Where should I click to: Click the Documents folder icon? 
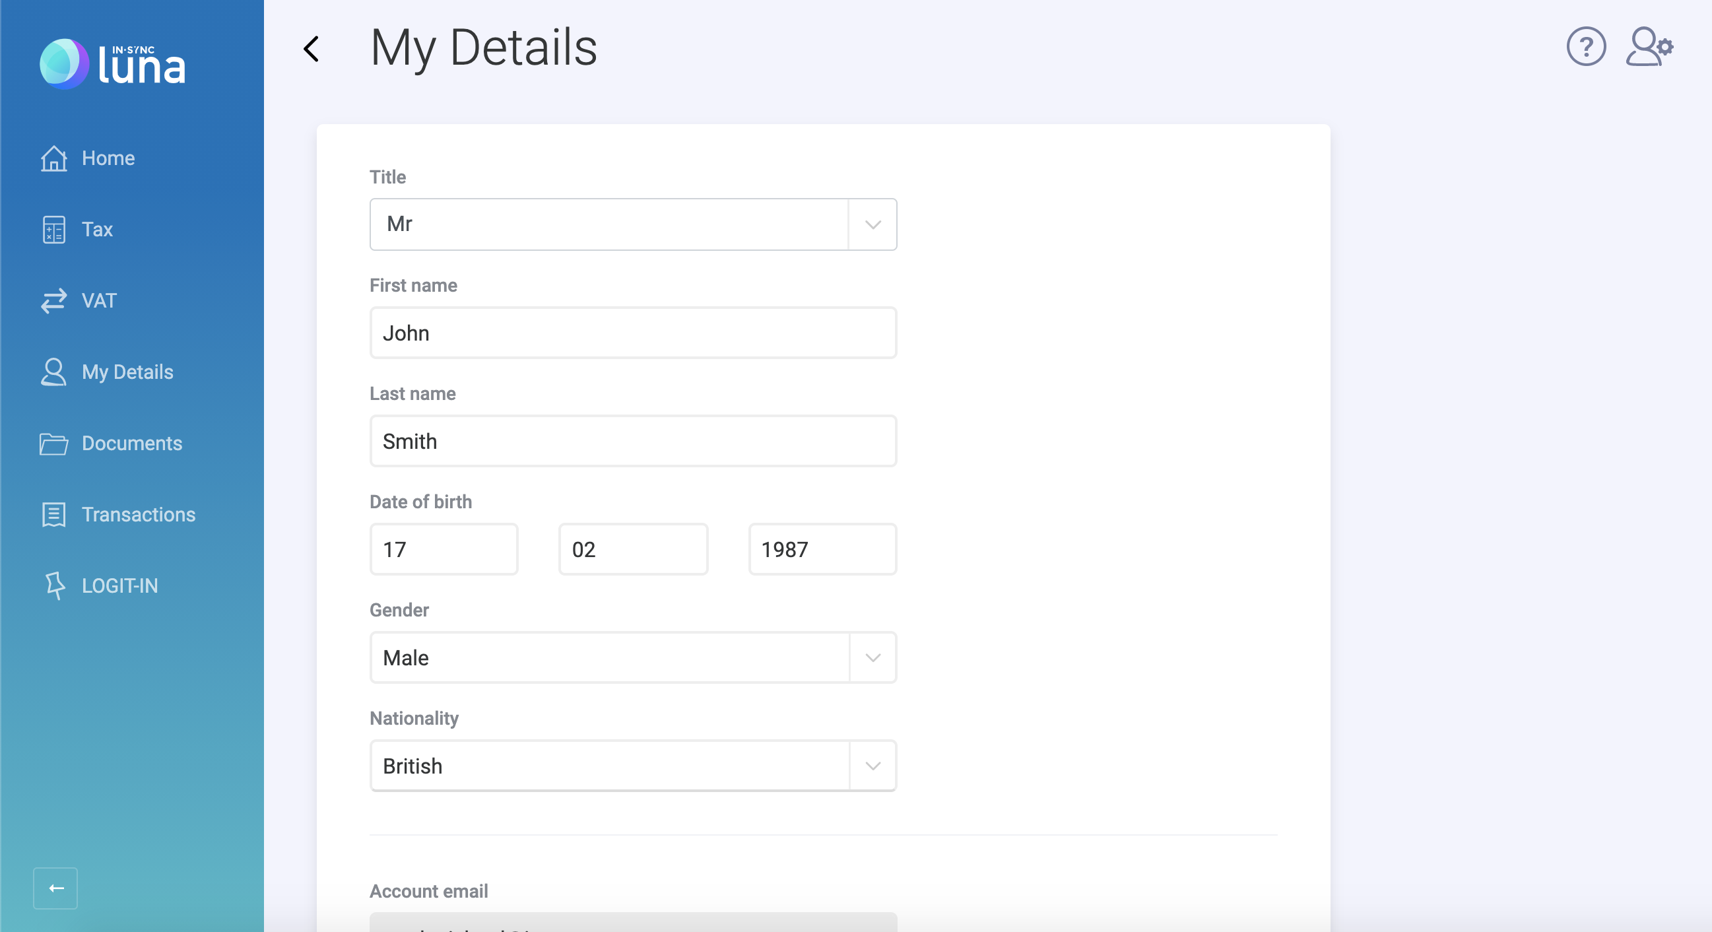(x=54, y=444)
